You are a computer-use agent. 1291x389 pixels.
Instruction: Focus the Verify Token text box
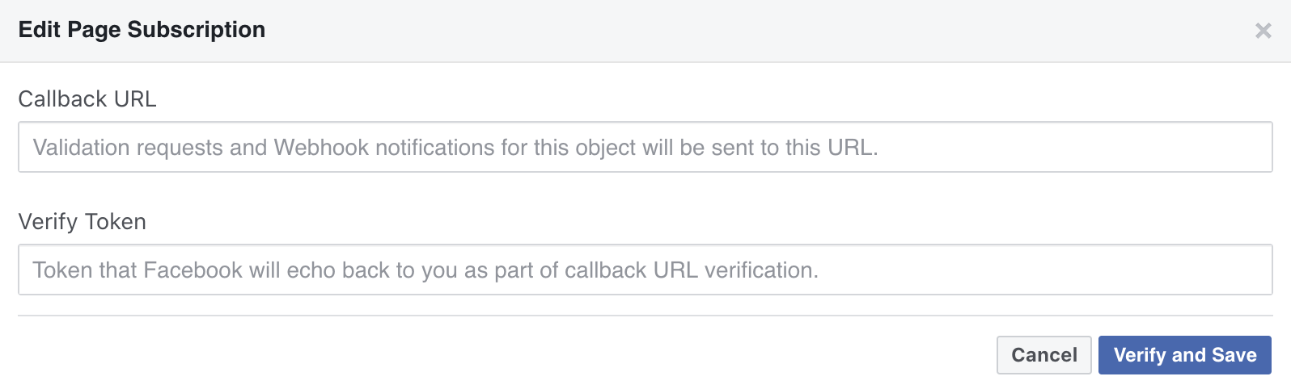click(645, 270)
